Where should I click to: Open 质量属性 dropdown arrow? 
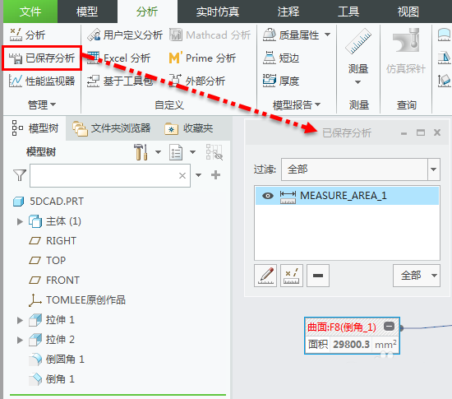click(327, 35)
